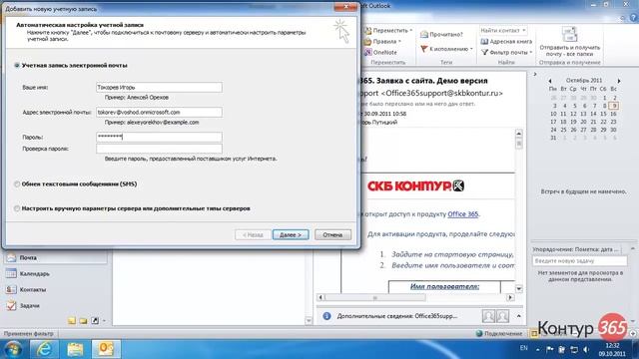Viewport: 639px width, 359px height.
Task: Click the 'Отмена' cancel button
Action: 332,235
